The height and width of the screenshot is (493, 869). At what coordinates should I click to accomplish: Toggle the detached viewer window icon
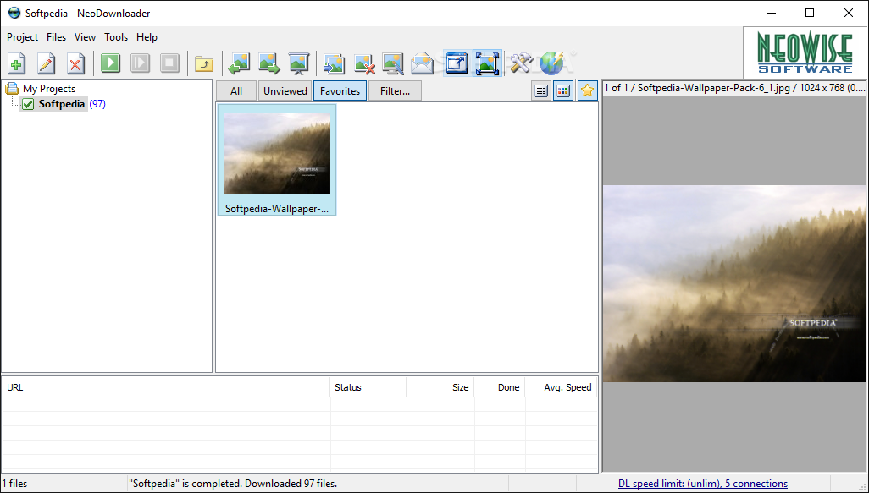coord(457,63)
